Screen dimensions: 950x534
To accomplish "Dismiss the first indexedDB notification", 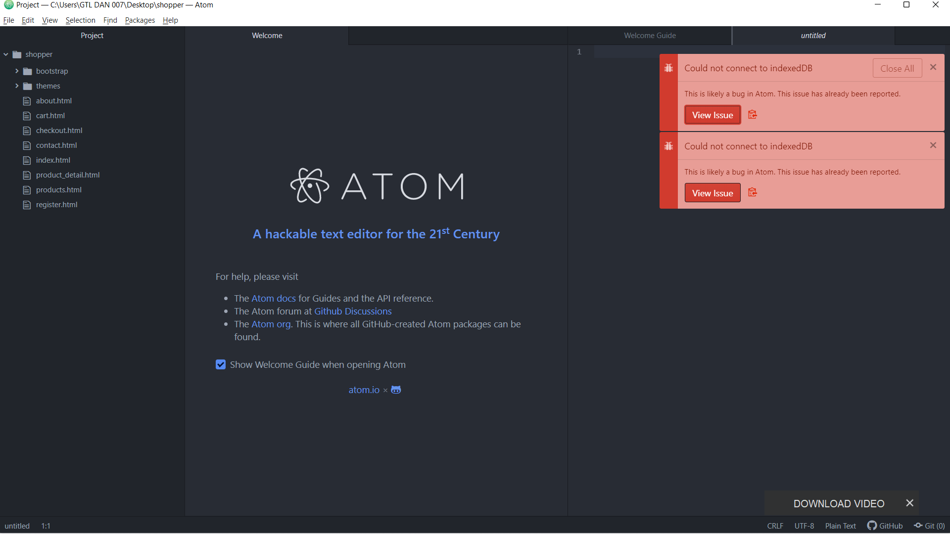I will point(933,67).
